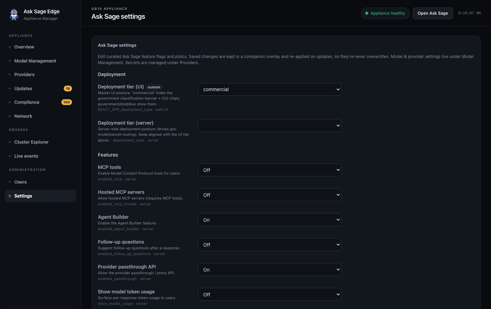Click the enabled_follow_up_questions key text
This screenshot has width=491, height=309.
pyautogui.click(x=124, y=254)
